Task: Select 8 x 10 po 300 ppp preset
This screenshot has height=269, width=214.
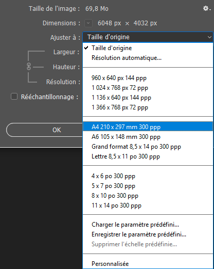Action: pyautogui.click(x=148, y=196)
